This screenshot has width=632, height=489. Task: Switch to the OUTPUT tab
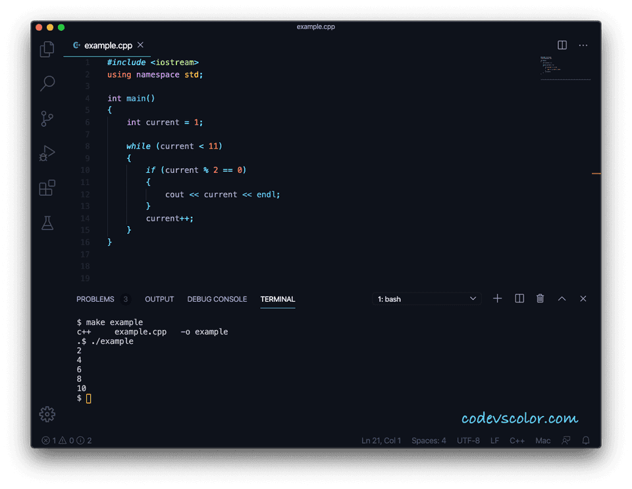tap(159, 299)
